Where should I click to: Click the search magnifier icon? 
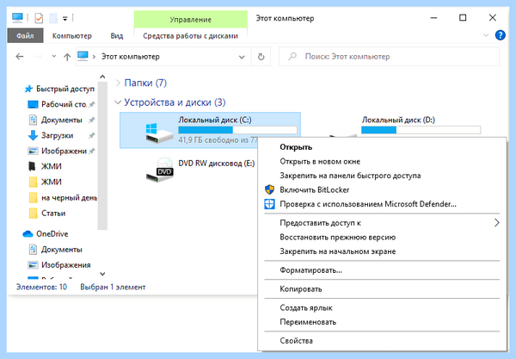pyautogui.click(x=292, y=56)
